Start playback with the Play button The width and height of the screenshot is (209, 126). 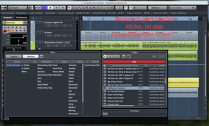click(56, 8)
